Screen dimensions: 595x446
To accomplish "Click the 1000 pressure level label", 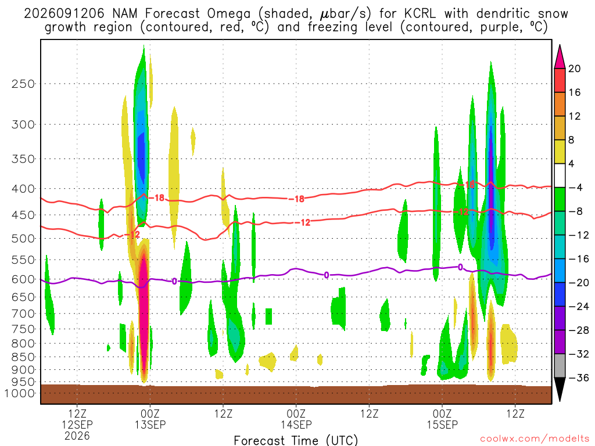I will tap(20, 393).
